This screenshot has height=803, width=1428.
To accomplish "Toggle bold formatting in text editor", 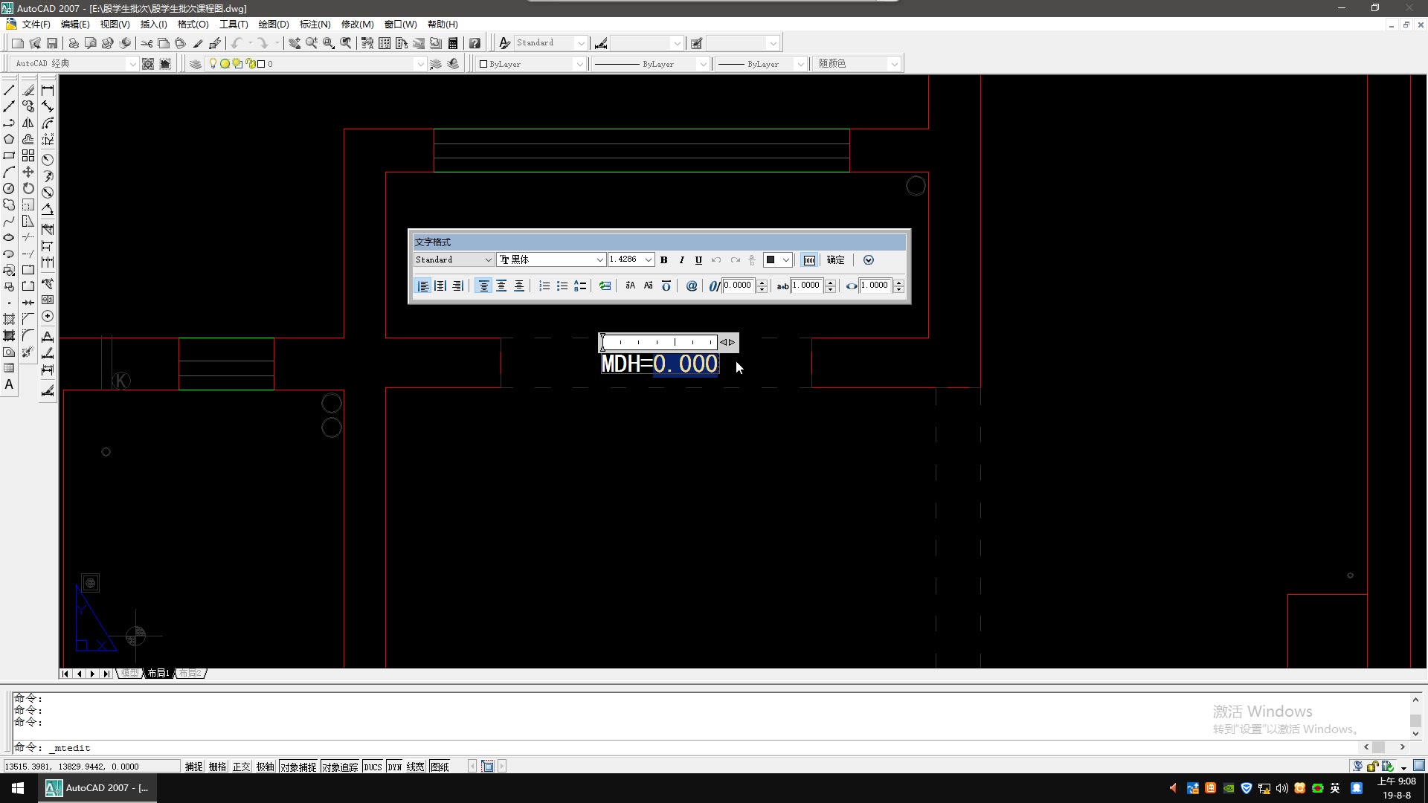I will pos(664,260).
